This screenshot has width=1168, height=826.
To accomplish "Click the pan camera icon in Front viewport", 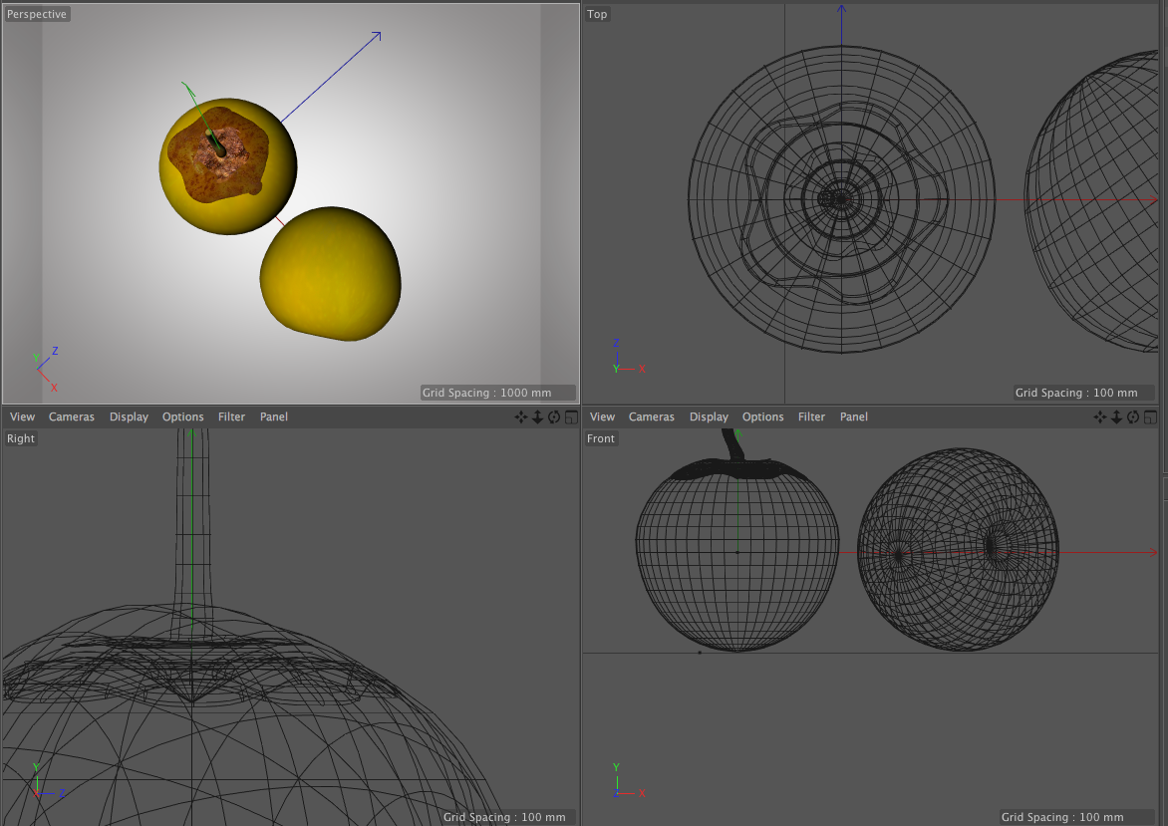I will pos(1100,417).
